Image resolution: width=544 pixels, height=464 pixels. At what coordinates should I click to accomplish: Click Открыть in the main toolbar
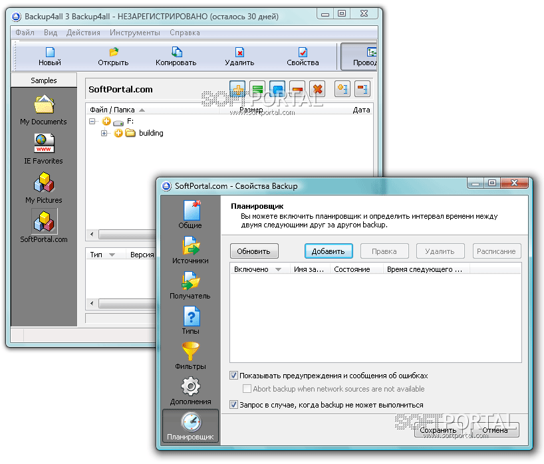point(113,57)
